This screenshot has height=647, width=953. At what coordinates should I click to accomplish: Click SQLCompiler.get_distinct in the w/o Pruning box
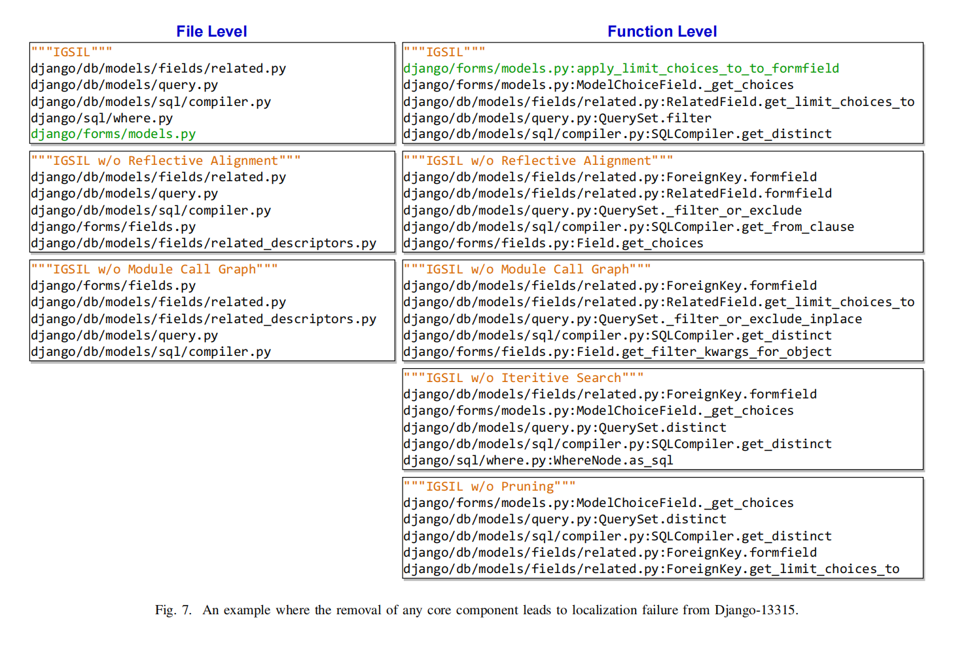tap(618, 536)
